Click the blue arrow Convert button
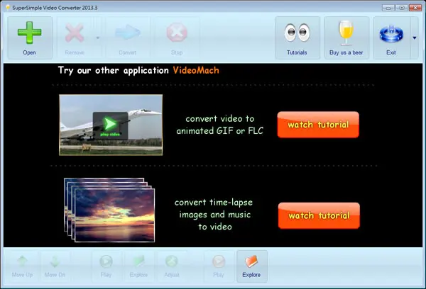Image resolution: width=426 pixels, height=289 pixels. pyautogui.click(x=128, y=38)
